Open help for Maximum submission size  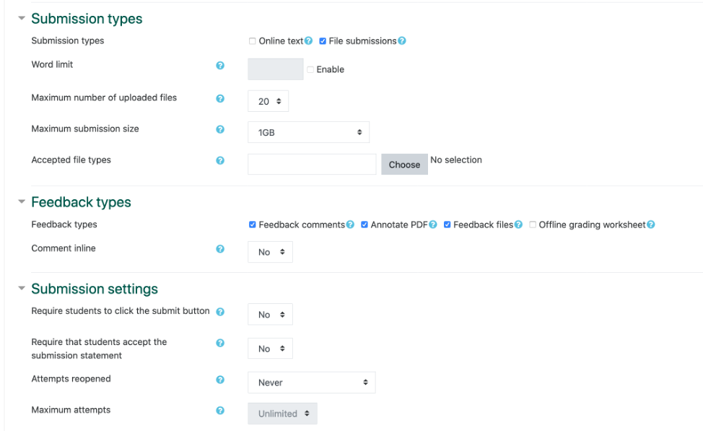pyautogui.click(x=220, y=130)
